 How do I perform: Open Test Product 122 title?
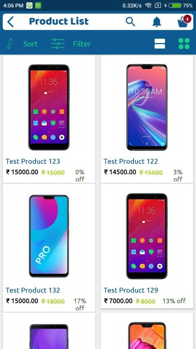(131, 161)
